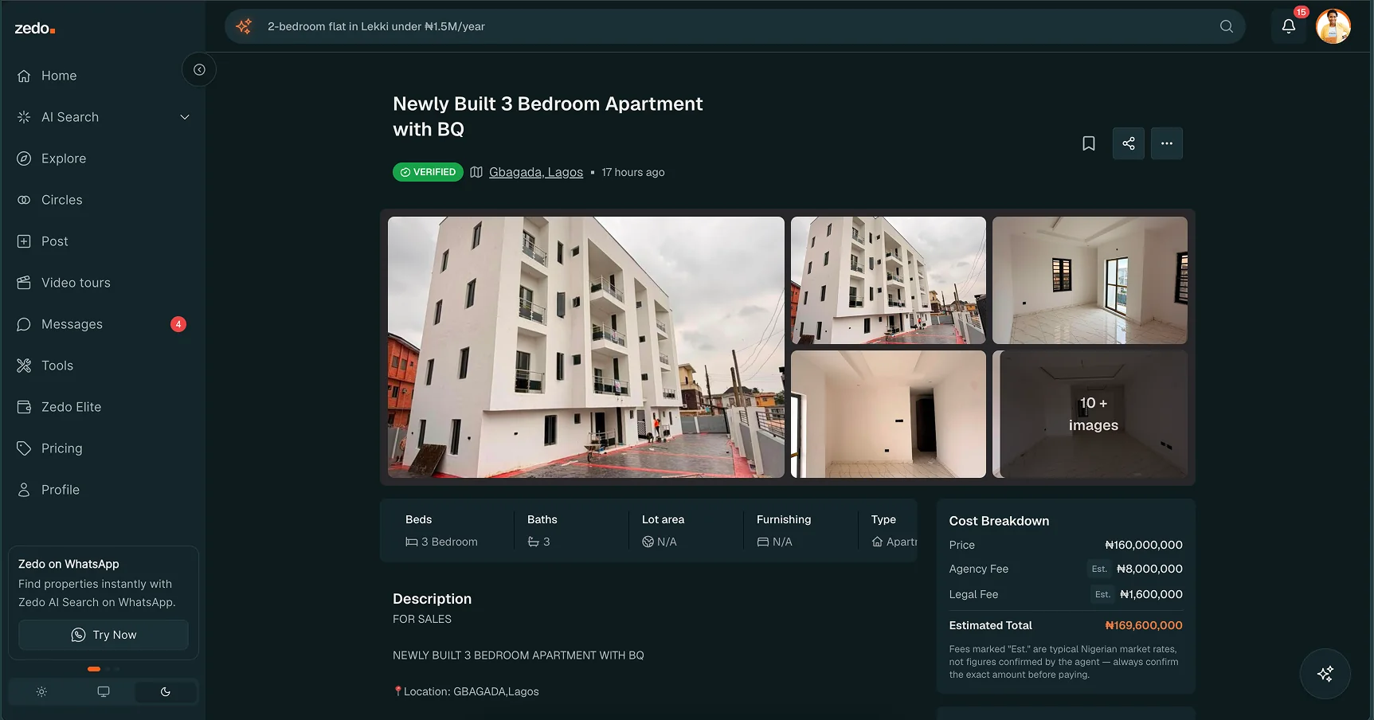Click the zedo logo
The width and height of the screenshot is (1374, 720).
point(35,29)
